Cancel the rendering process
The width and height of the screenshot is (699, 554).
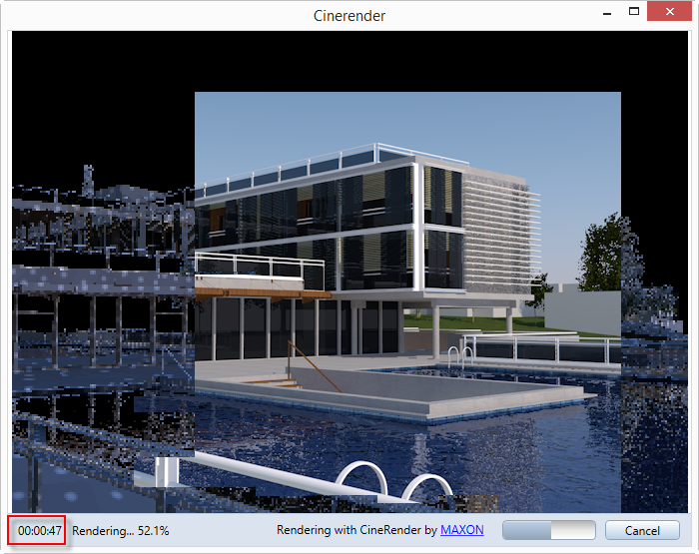click(642, 530)
